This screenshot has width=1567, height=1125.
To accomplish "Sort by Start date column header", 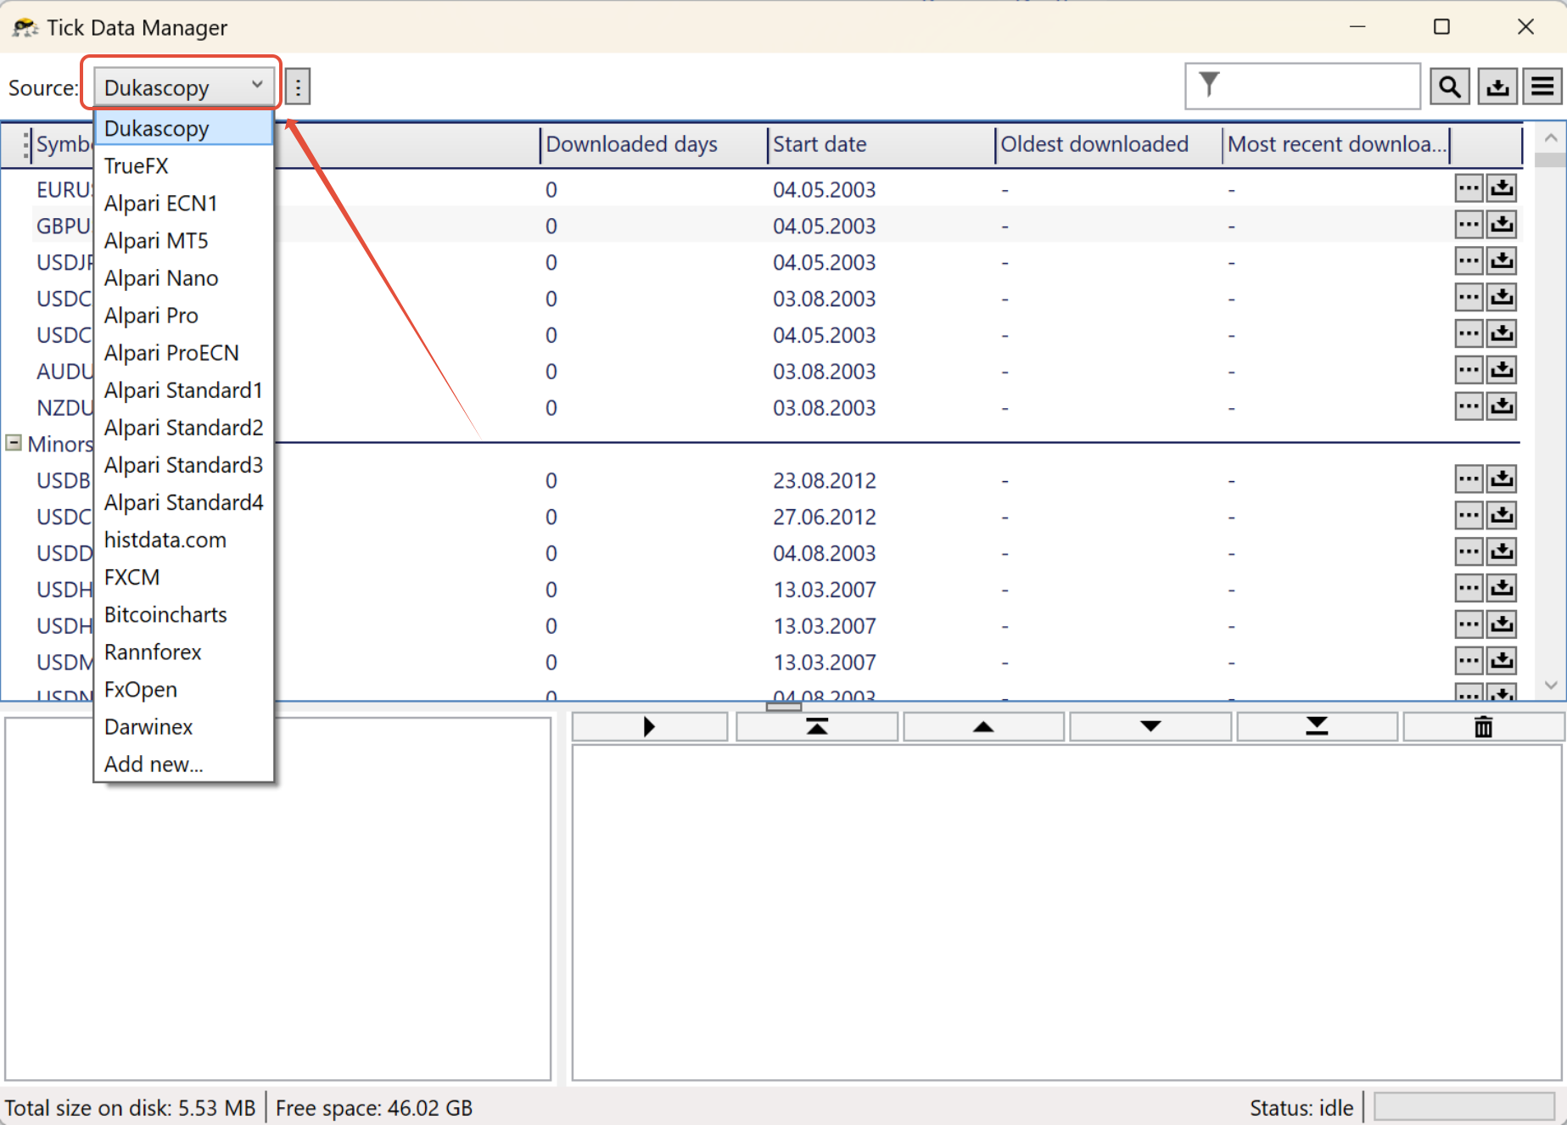I will pyautogui.click(x=881, y=144).
